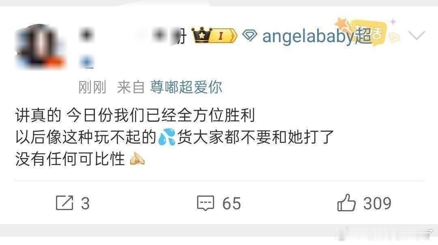Click the repost count 3

coord(85,203)
